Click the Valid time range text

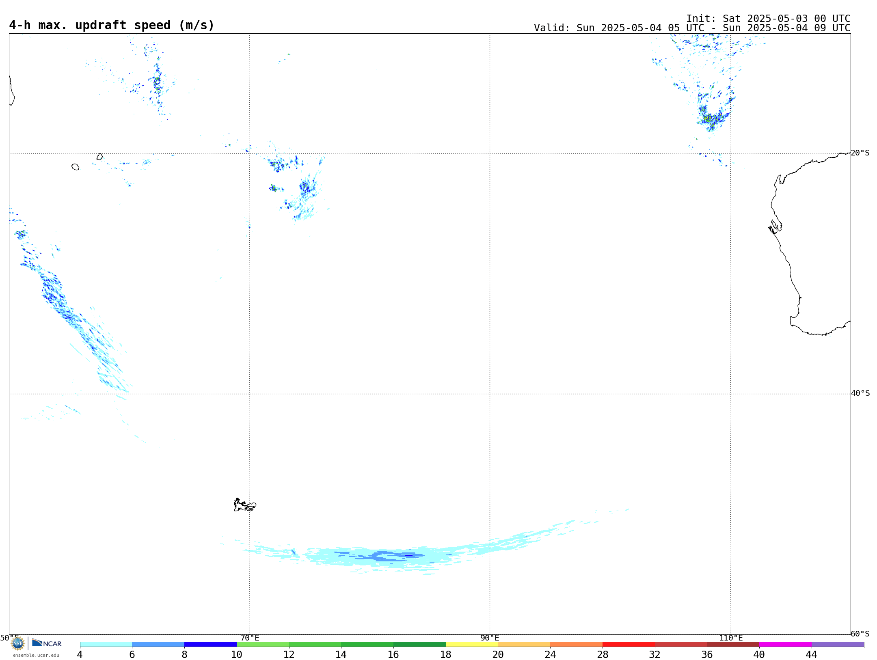pos(692,28)
